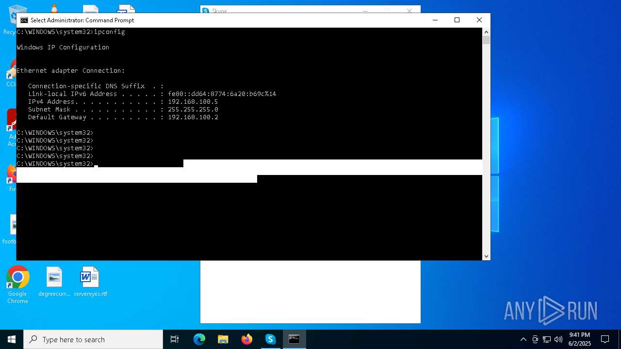Click the IPv4 Address 192.168.100.5 line
The height and width of the screenshot is (349, 621).
(x=123, y=102)
